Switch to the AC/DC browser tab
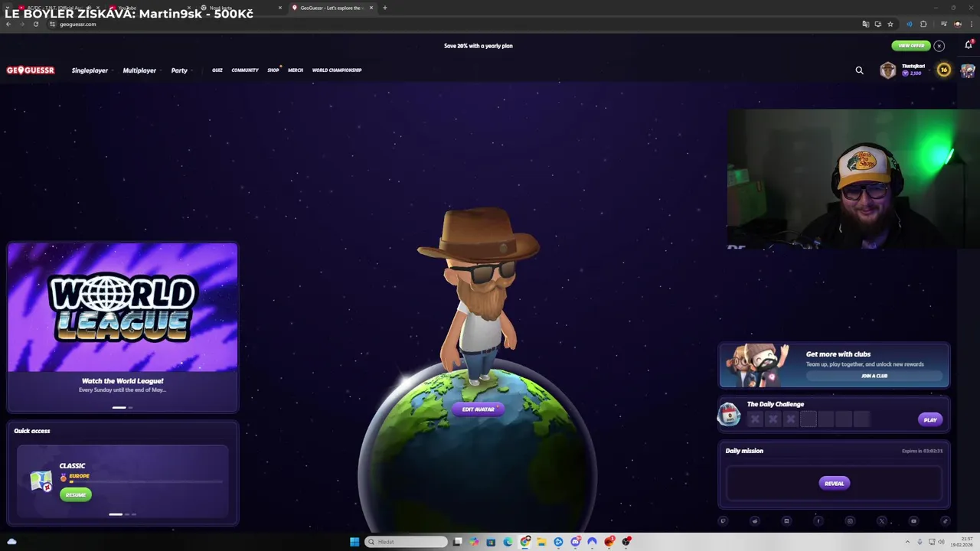This screenshot has height=551, width=980. click(x=57, y=8)
